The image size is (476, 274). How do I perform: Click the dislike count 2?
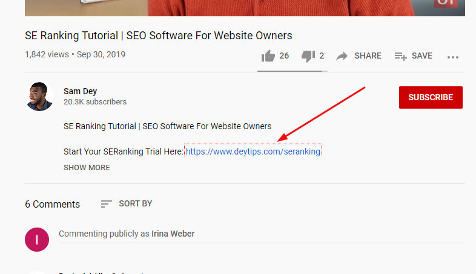pyautogui.click(x=322, y=56)
